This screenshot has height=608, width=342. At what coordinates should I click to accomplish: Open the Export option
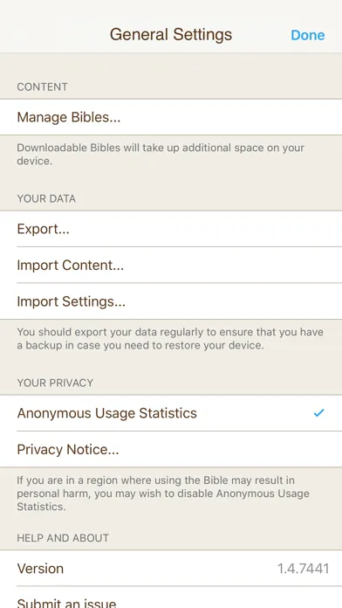[171, 229]
